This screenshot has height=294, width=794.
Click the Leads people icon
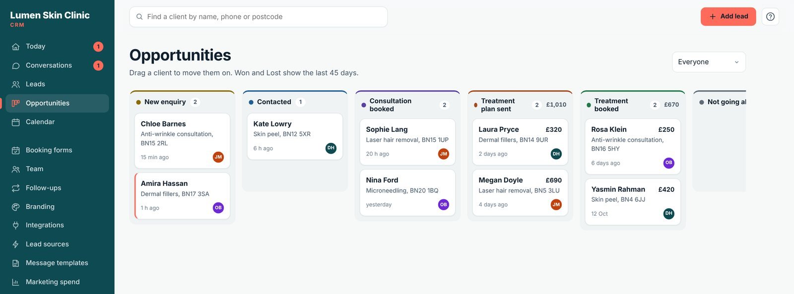[x=16, y=84]
